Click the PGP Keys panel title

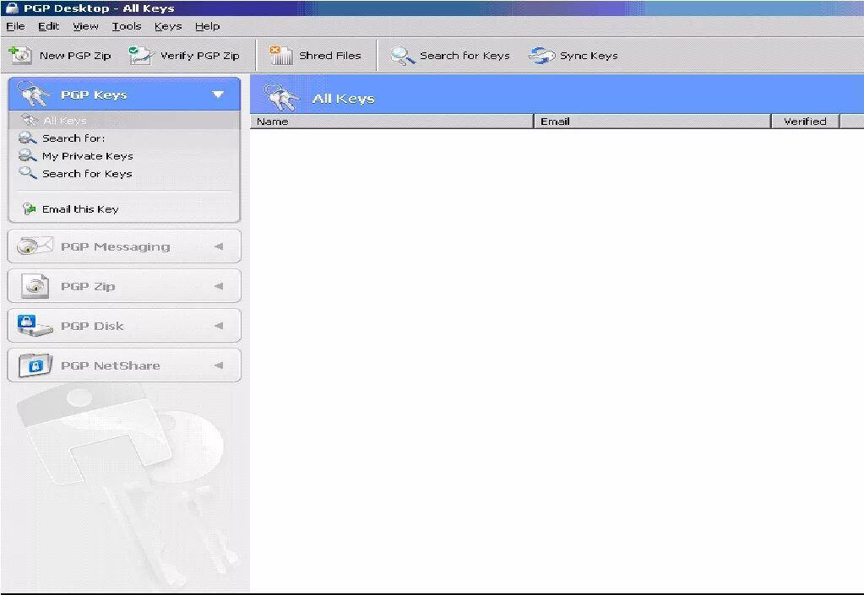point(94,95)
